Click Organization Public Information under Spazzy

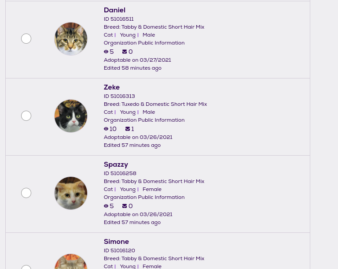pyautogui.click(x=144, y=197)
